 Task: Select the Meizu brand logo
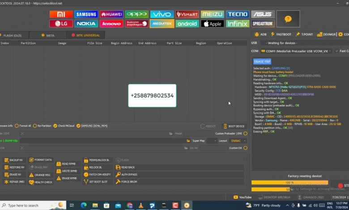(213, 14)
